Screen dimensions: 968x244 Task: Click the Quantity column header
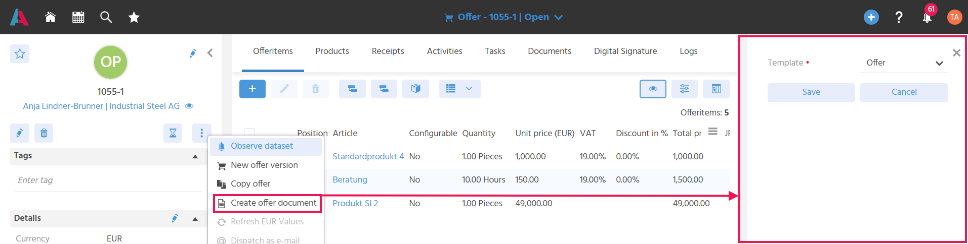(x=479, y=134)
